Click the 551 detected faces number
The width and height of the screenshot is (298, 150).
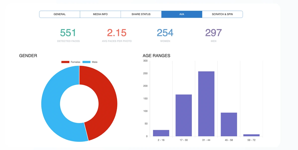[68, 33]
